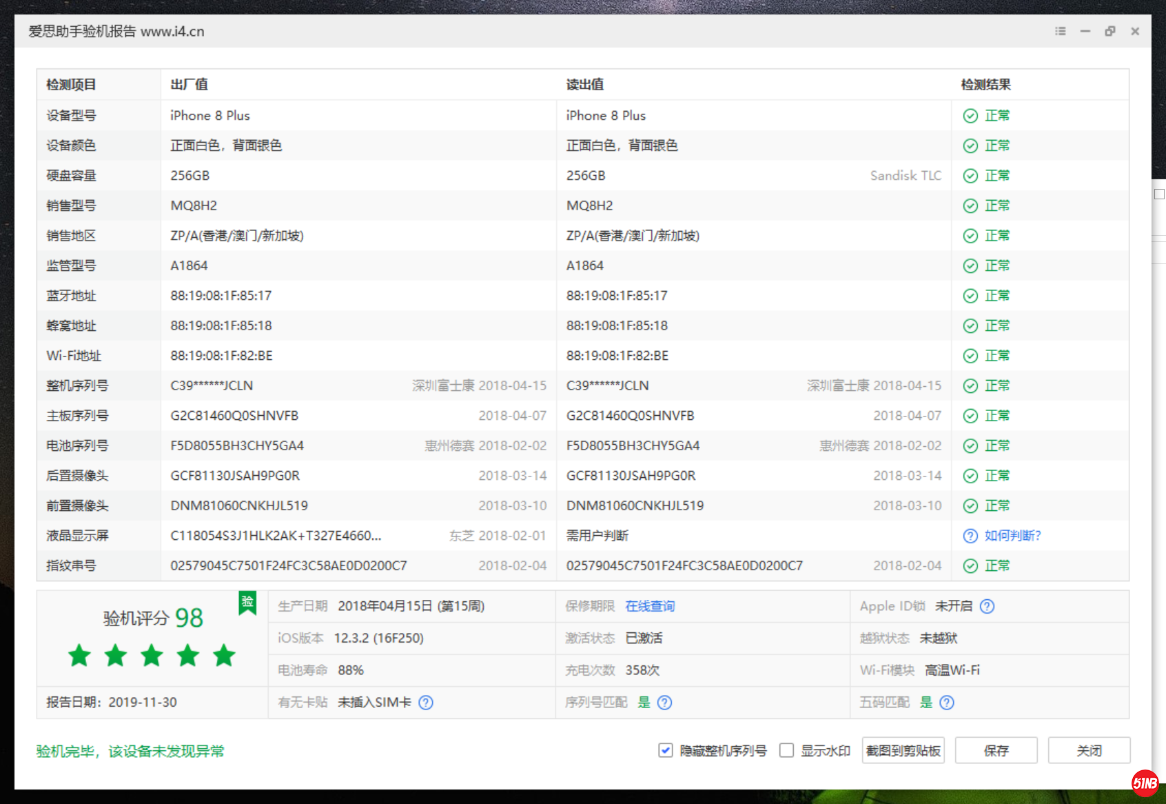This screenshot has height=804, width=1166.
Task: Click the green checkmark beside 设备型号 result
Action: [x=970, y=115]
